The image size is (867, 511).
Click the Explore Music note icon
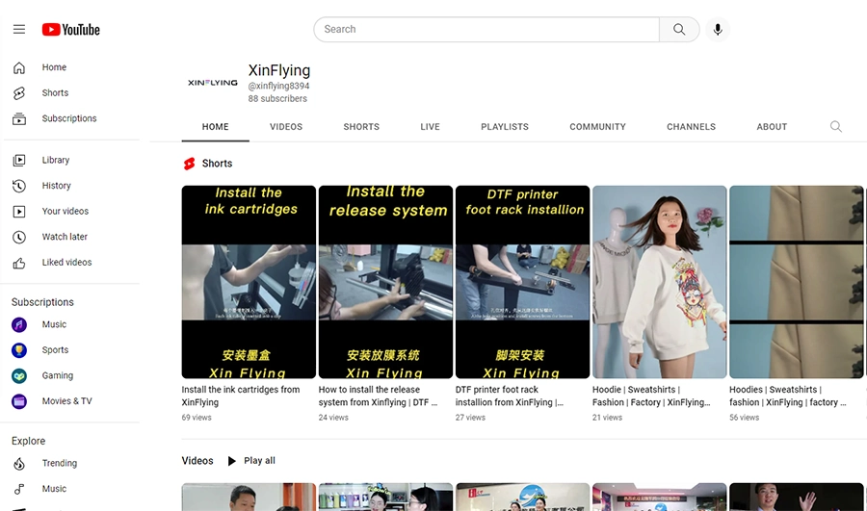(x=19, y=489)
